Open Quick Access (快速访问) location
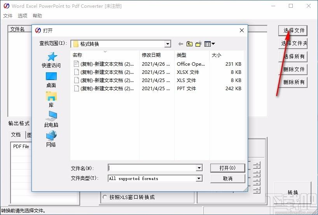The width and height of the screenshot is (318, 215). click(x=51, y=60)
